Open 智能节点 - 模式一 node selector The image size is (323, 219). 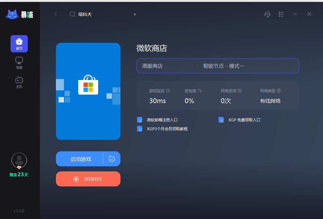click(224, 66)
